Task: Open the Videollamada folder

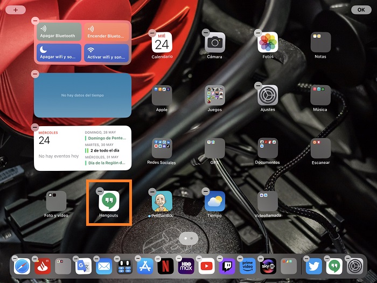Action: (268, 201)
